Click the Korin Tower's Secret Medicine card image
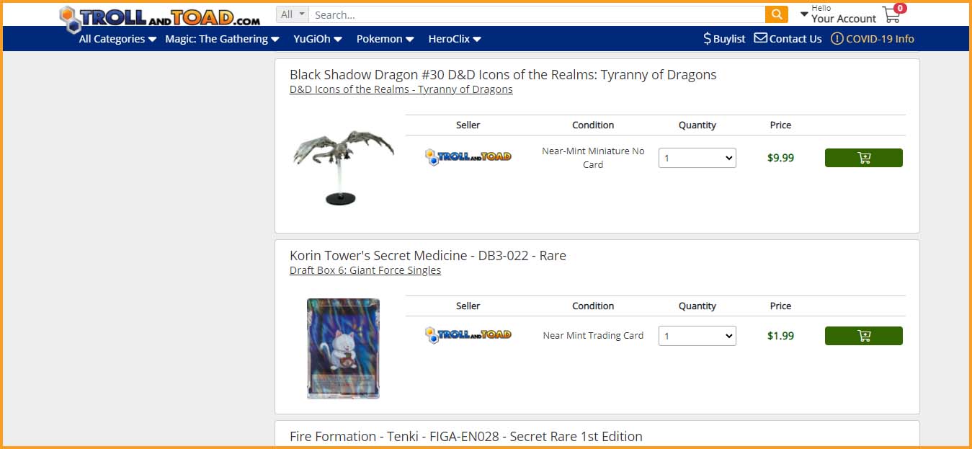 [343, 349]
